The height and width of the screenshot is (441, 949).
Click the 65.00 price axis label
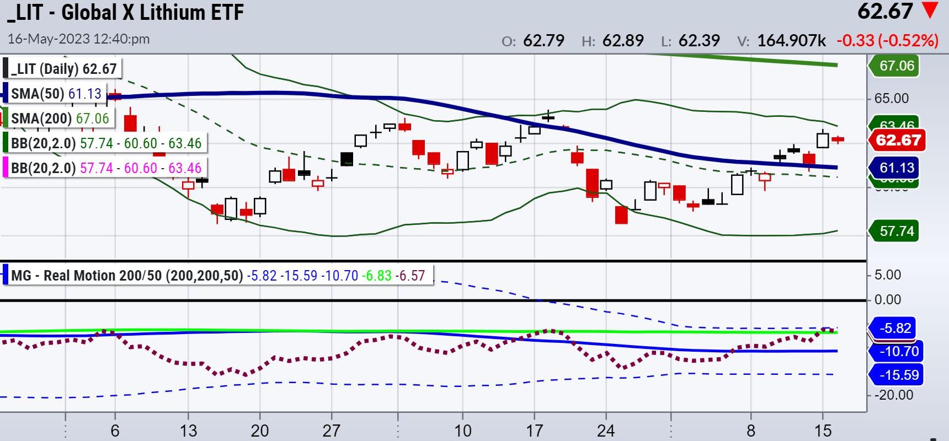click(891, 99)
